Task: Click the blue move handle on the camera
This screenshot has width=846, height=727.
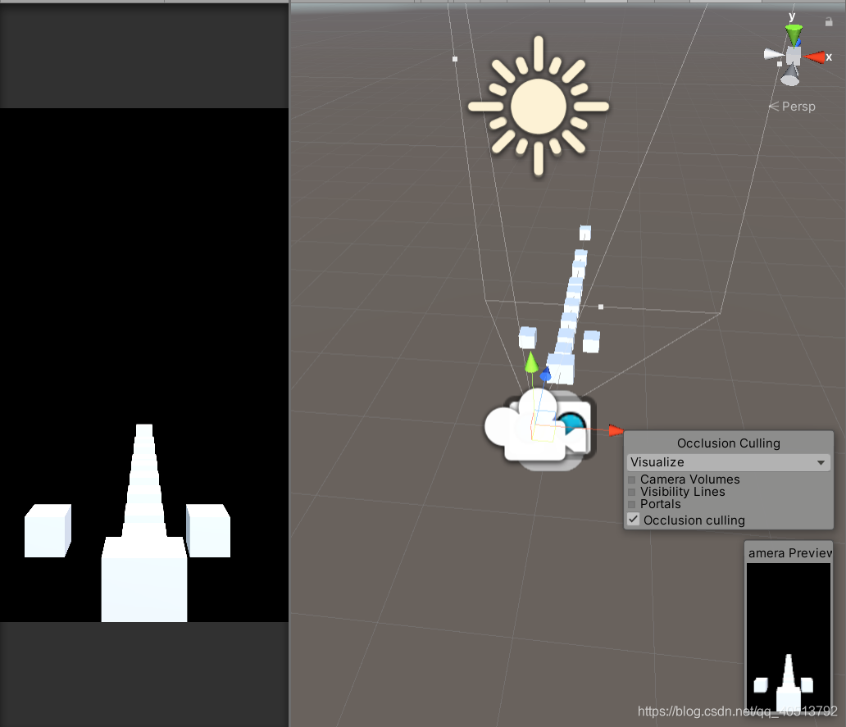Action: 545,375
